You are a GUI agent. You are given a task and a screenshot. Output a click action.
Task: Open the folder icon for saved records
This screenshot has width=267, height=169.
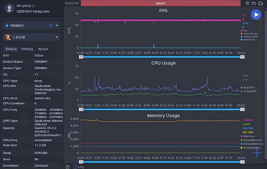pyautogui.click(x=254, y=3)
